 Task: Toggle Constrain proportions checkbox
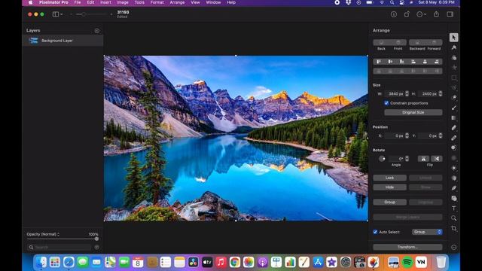pos(386,103)
